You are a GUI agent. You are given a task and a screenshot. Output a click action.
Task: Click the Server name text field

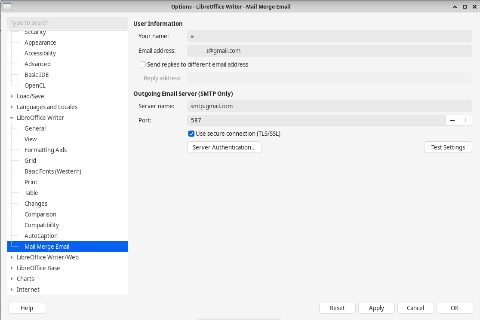(x=329, y=106)
